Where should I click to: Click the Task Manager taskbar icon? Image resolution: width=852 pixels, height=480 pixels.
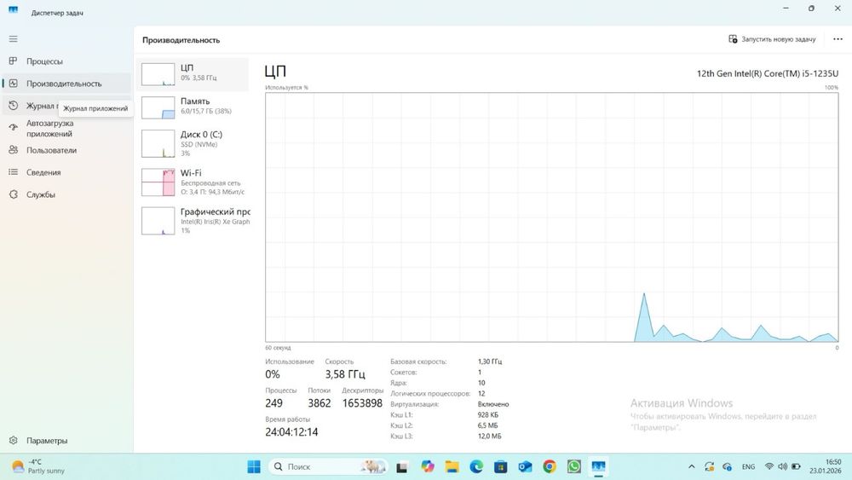(598, 466)
